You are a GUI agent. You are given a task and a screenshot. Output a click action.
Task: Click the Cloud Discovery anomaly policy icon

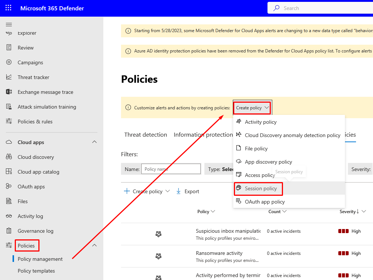pos(239,135)
